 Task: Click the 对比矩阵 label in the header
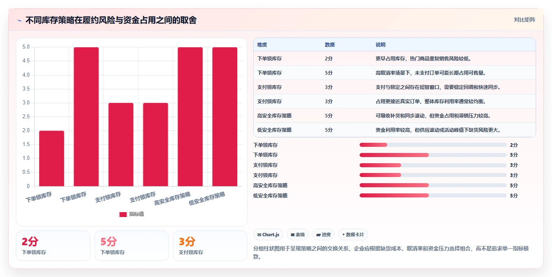click(x=525, y=20)
